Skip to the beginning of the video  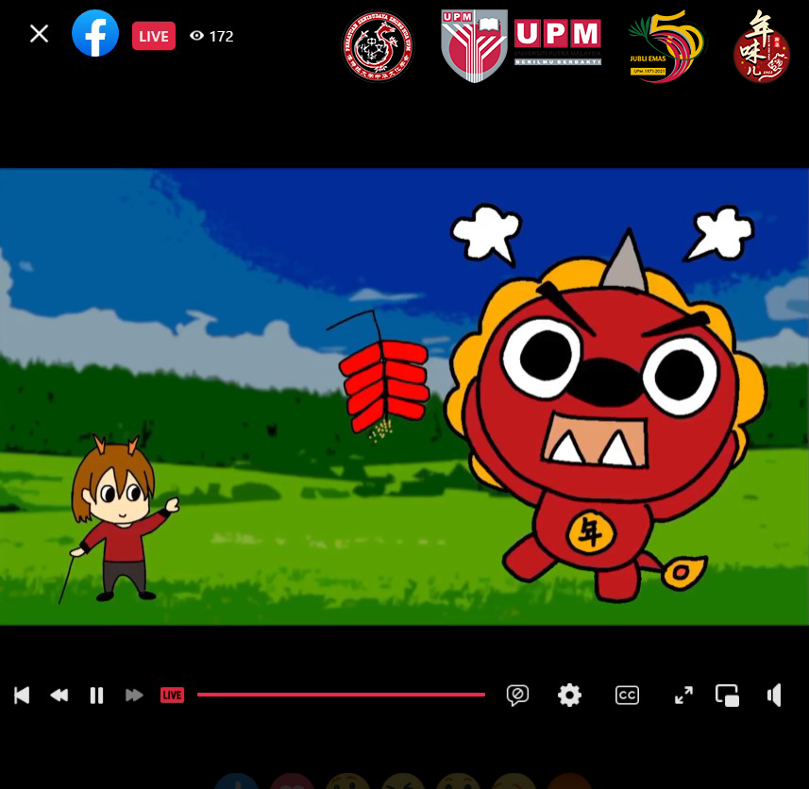point(22,696)
